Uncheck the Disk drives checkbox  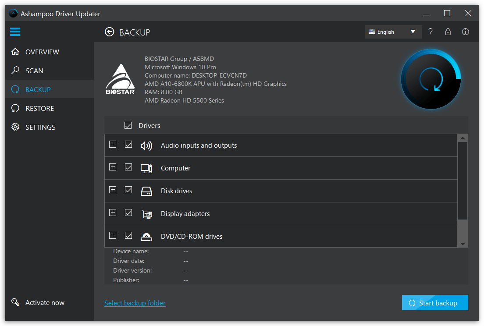[x=128, y=191]
